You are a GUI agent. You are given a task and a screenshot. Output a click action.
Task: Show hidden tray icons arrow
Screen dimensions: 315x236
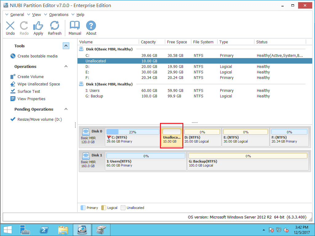264,230
